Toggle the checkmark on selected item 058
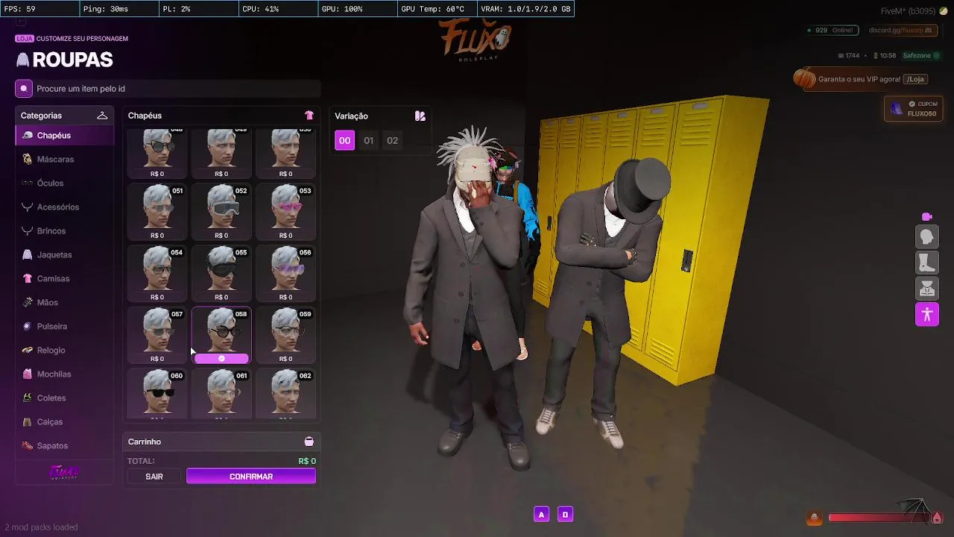 (x=221, y=359)
